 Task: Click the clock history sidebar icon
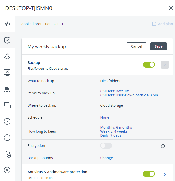(x=7, y=121)
